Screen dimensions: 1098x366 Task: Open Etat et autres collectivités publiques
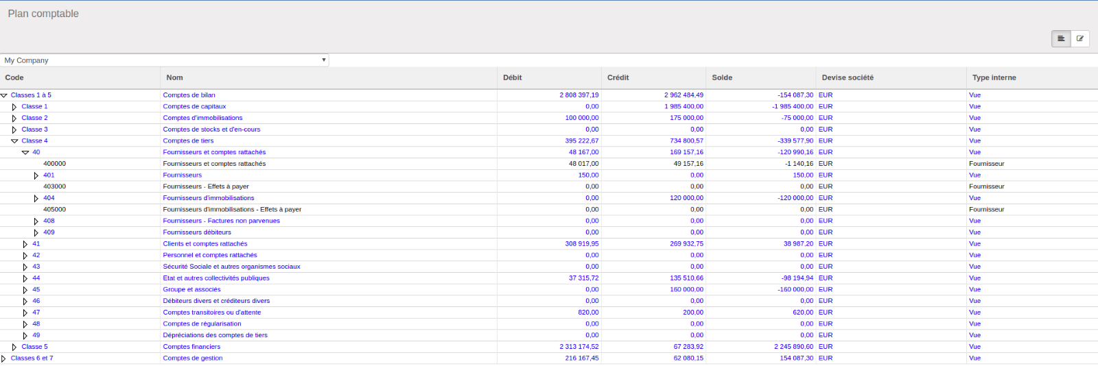tap(216, 278)
